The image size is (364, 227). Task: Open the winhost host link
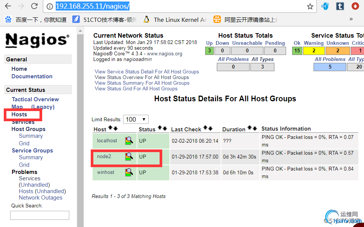[x=106, y=172]
